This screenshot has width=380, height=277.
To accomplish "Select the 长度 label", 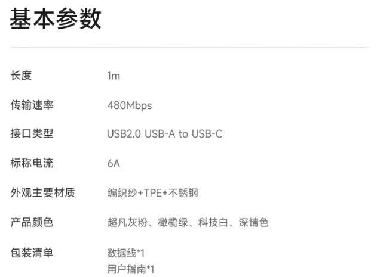I will (21, 76).
